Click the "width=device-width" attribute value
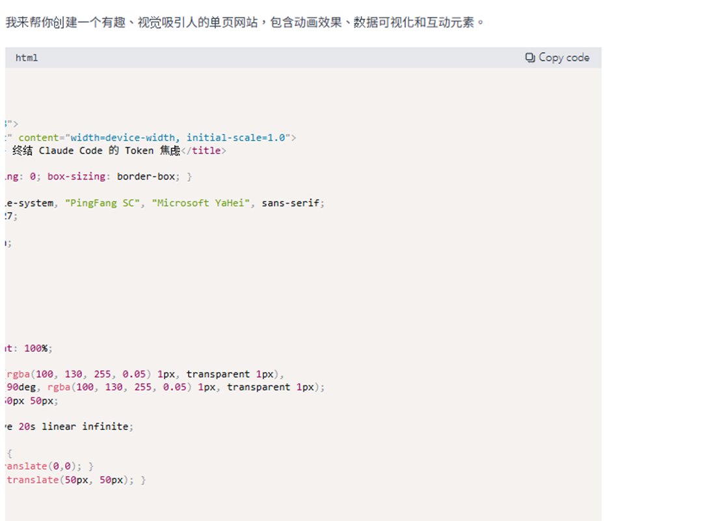Screen dimensions: 709x521 (x=122, y=137)
